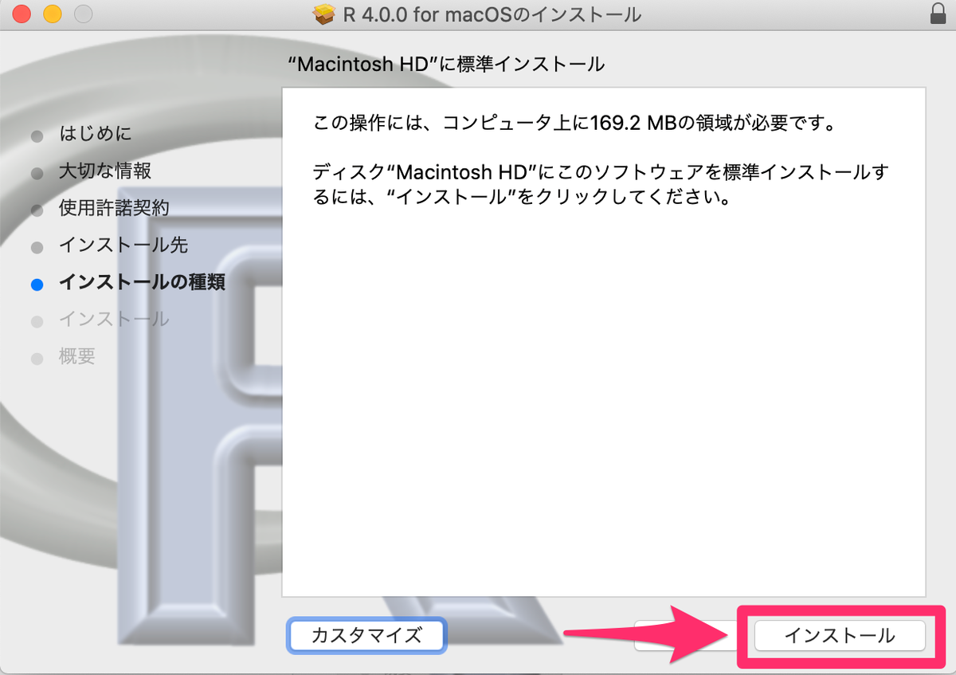This screenshot has height=675, width=956.
Task: Click the インストール button to start installation
Action: point(840,636)
